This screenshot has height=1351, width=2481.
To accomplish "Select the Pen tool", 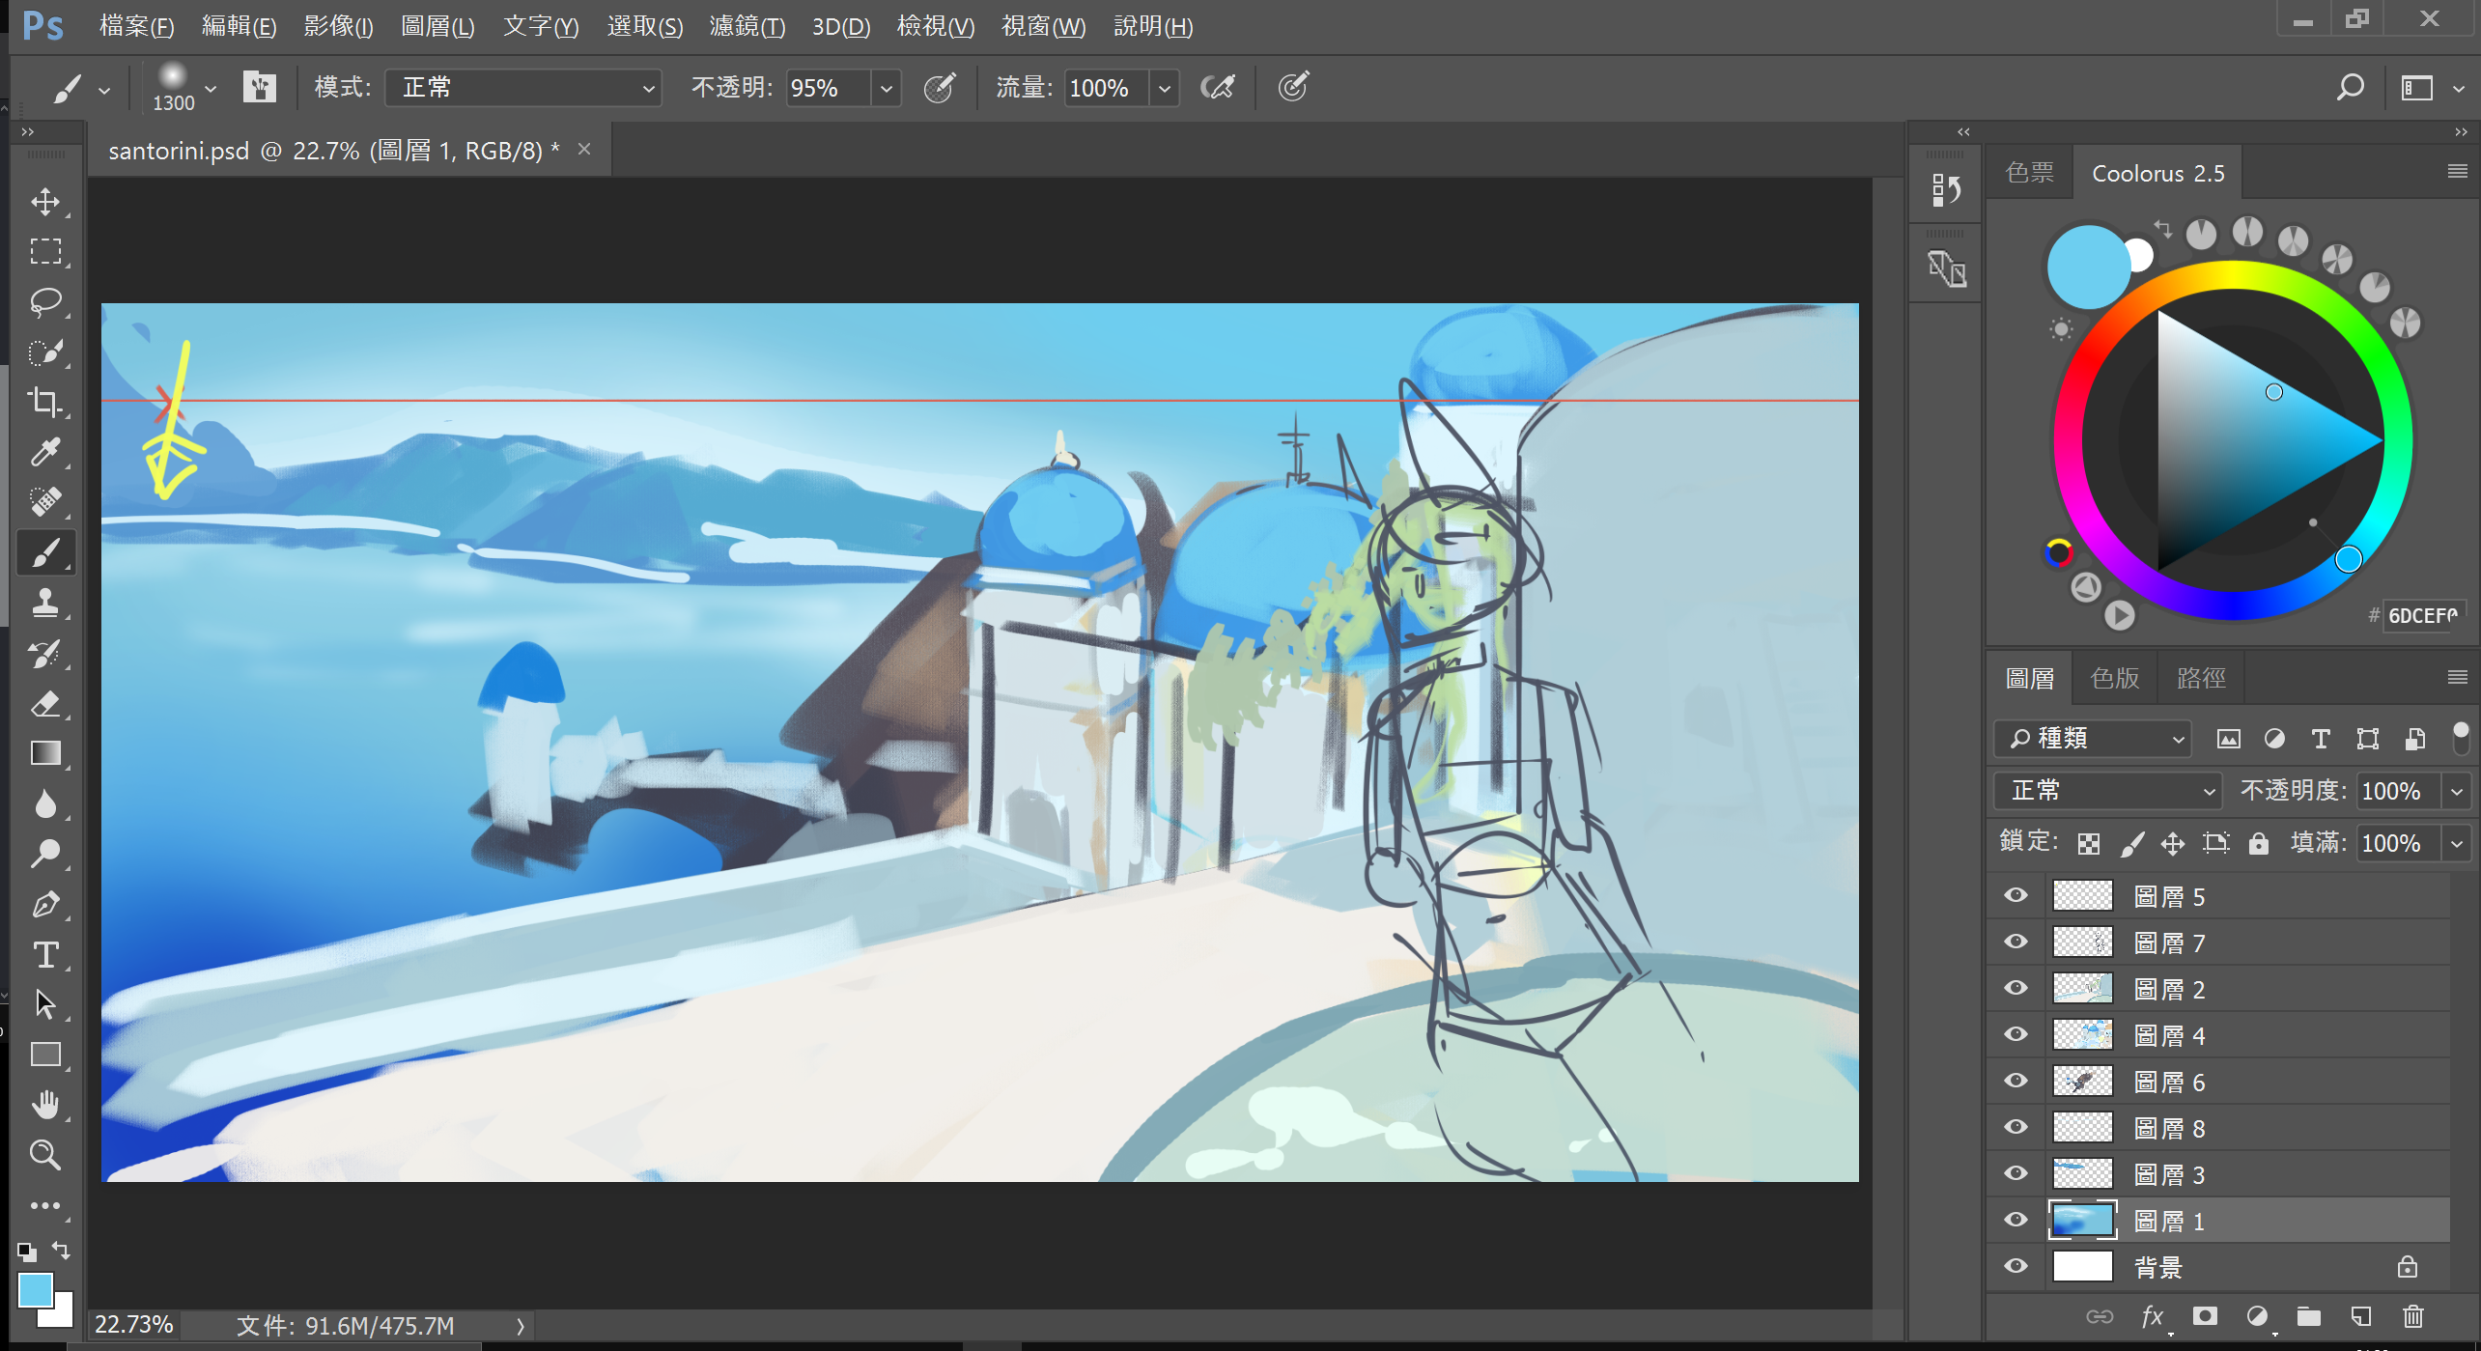I will 45,905.
